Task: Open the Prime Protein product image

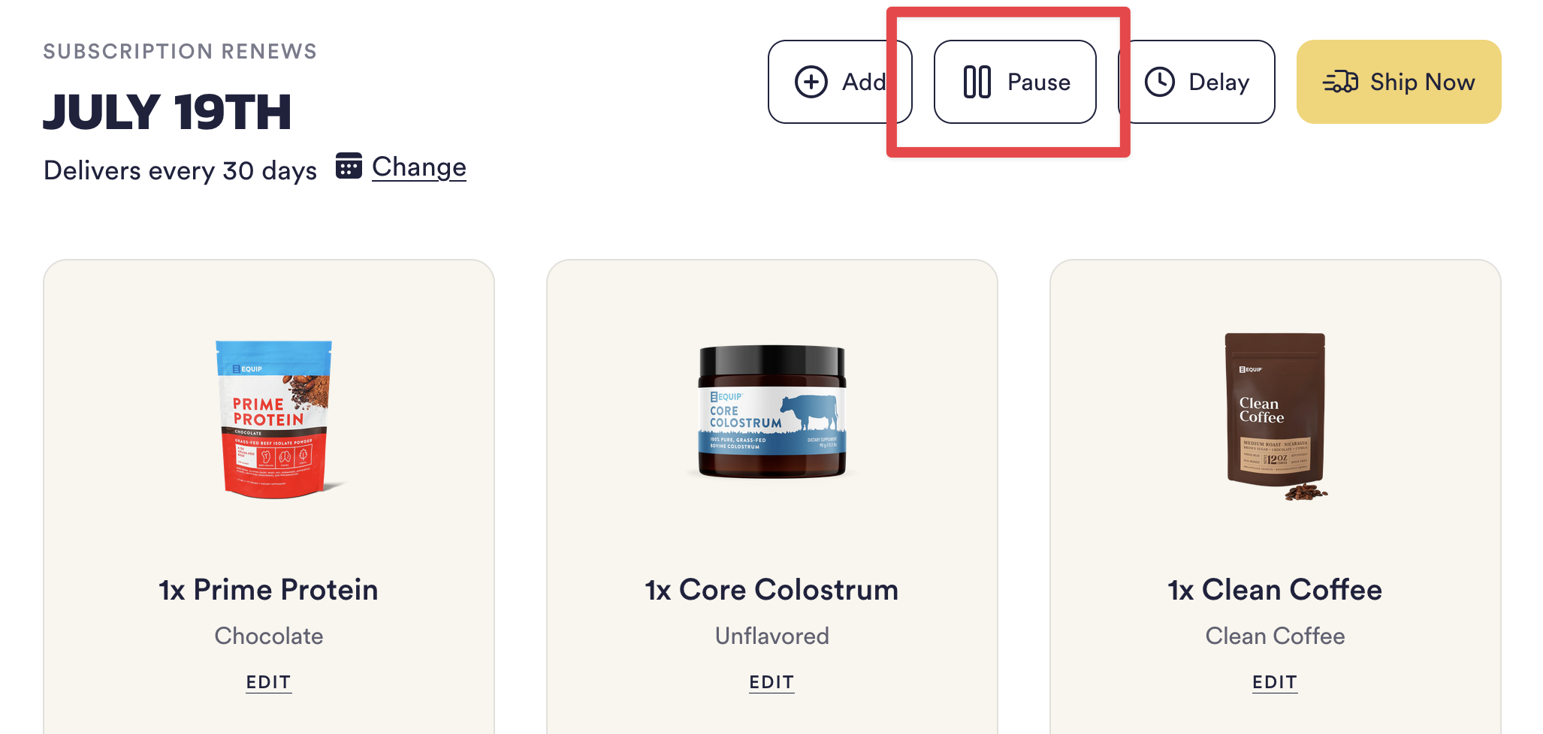Action: [276, 420]
